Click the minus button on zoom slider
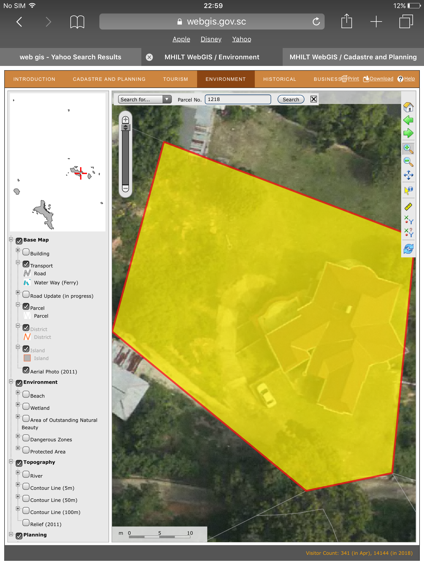The height and width of the screenshot is (565, 424). coord(126,189)
